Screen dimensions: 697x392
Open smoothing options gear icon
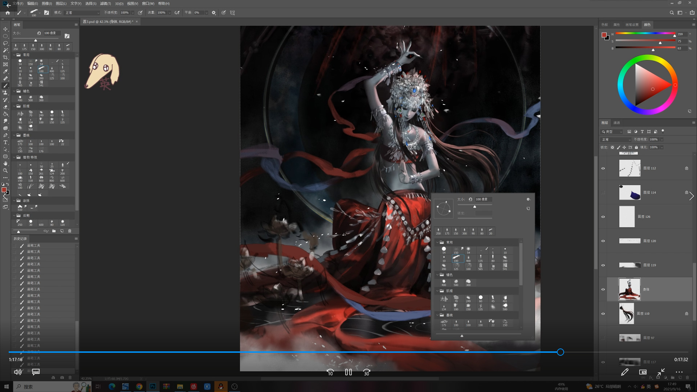[214, 13]
